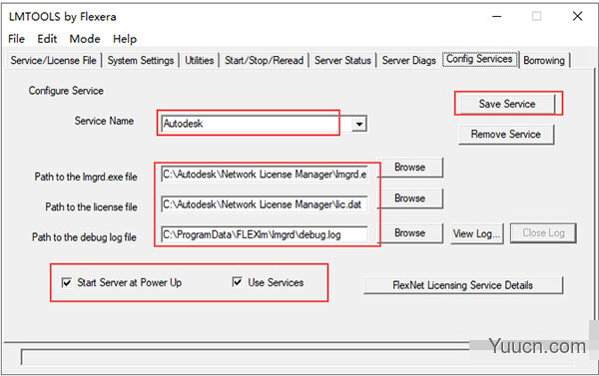Open the Edit menu

coord(47,39)
